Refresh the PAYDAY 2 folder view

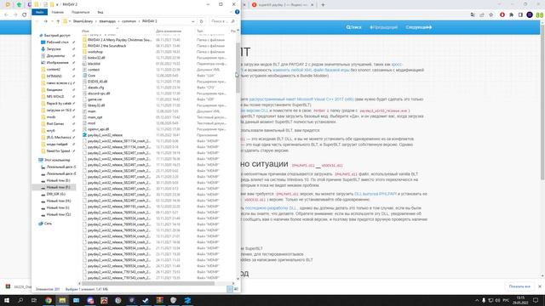click(x=201, y=21)
